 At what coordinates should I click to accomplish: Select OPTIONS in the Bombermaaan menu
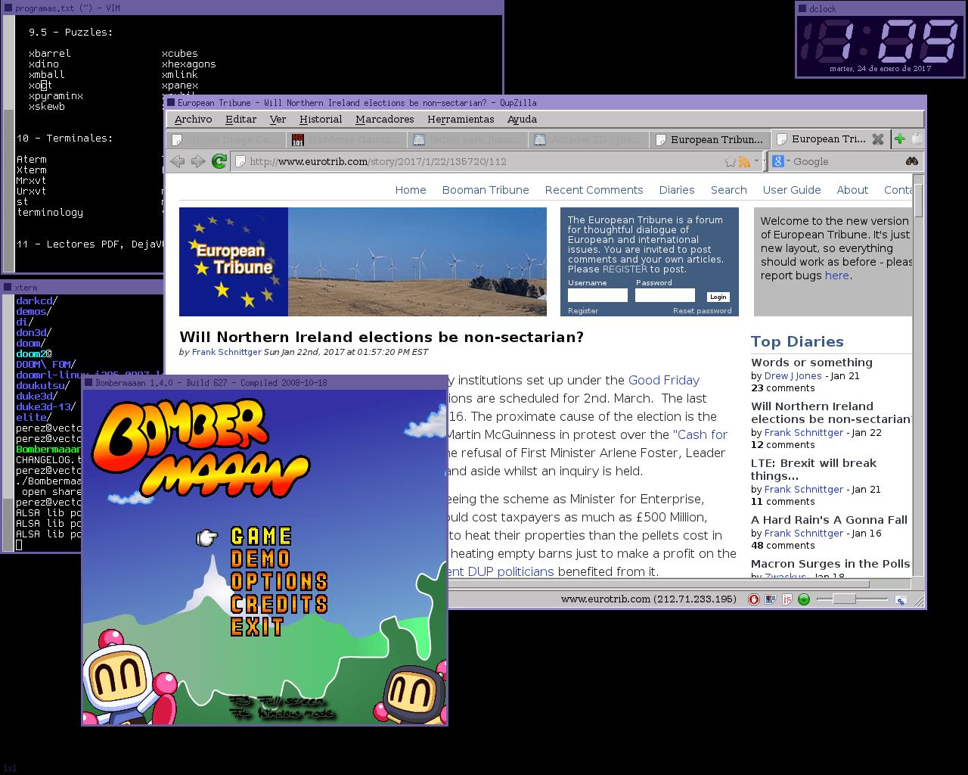(279, 581)
